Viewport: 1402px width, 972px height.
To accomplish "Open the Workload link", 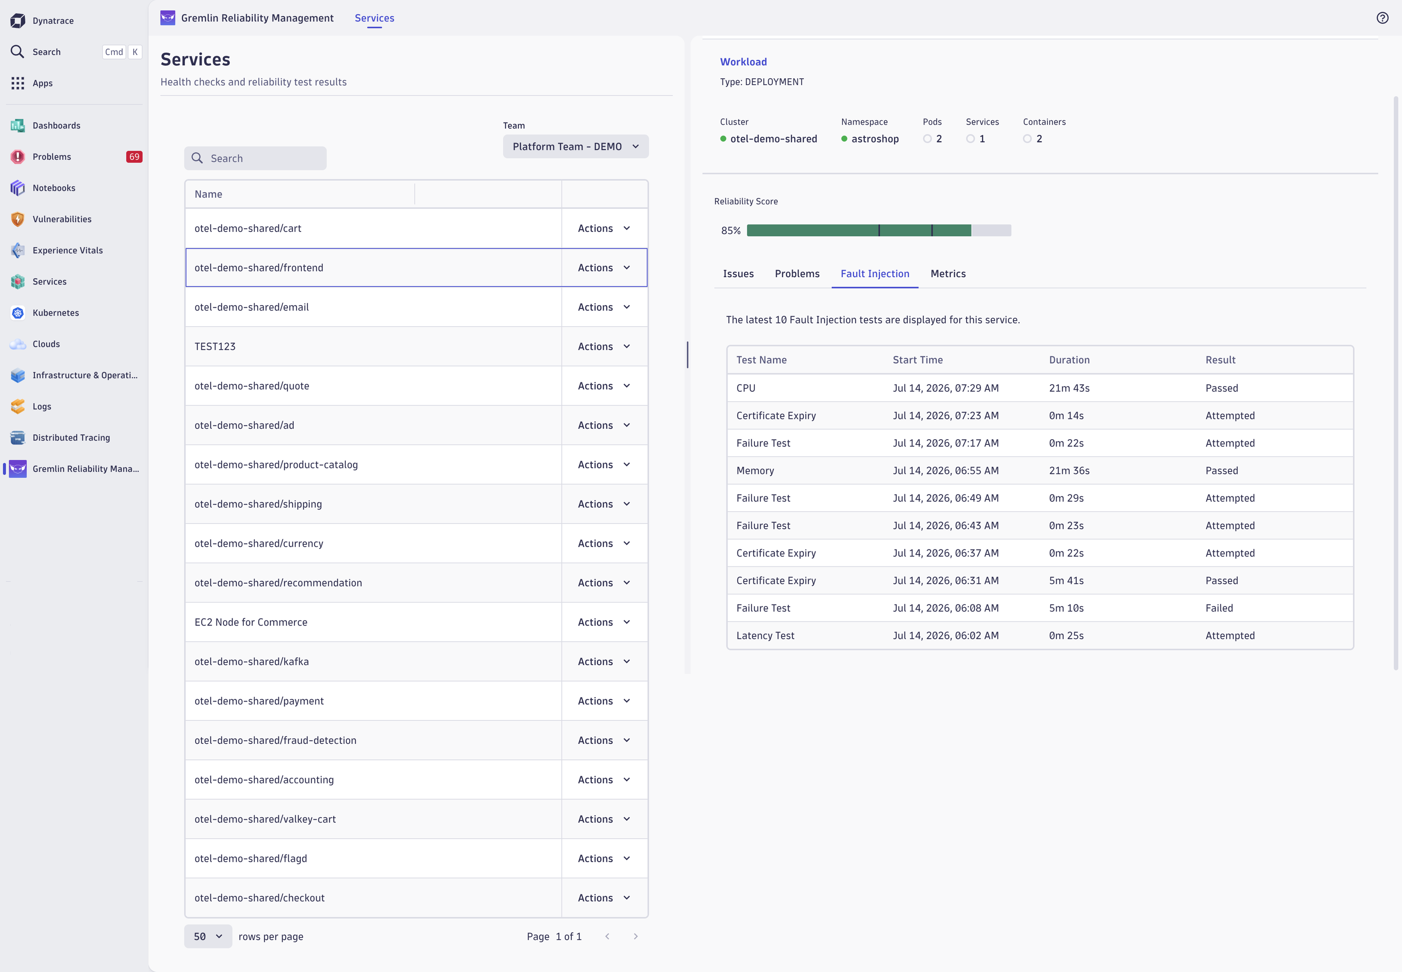I will point(744,62).
